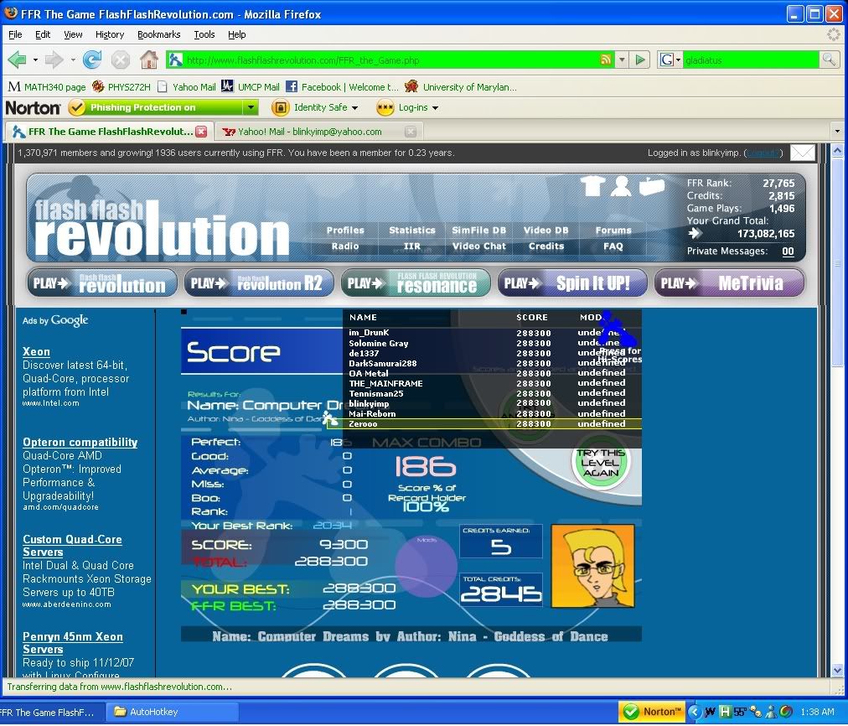Click the search magnifier icon in search box

pos(828,60)
